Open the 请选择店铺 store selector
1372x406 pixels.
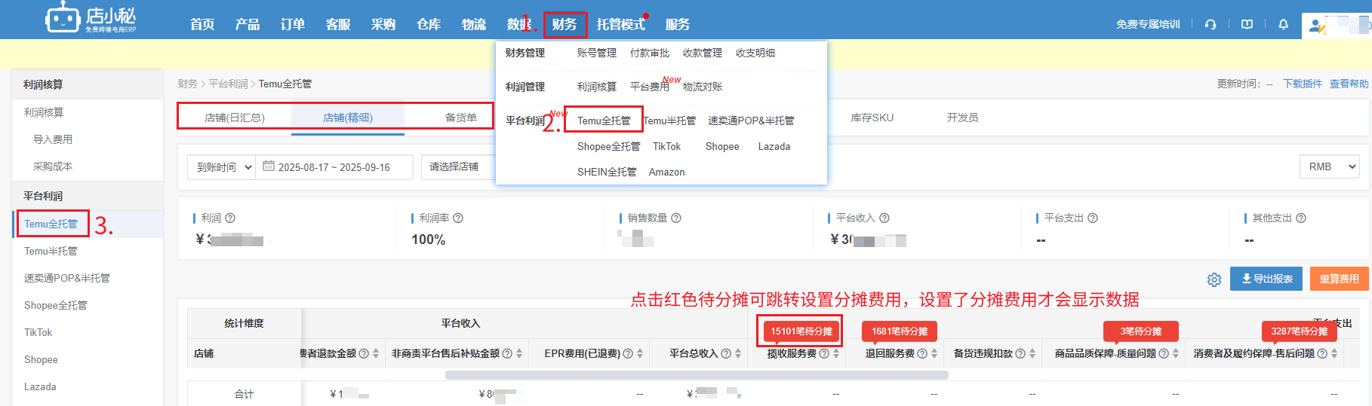tap(459, 166)
